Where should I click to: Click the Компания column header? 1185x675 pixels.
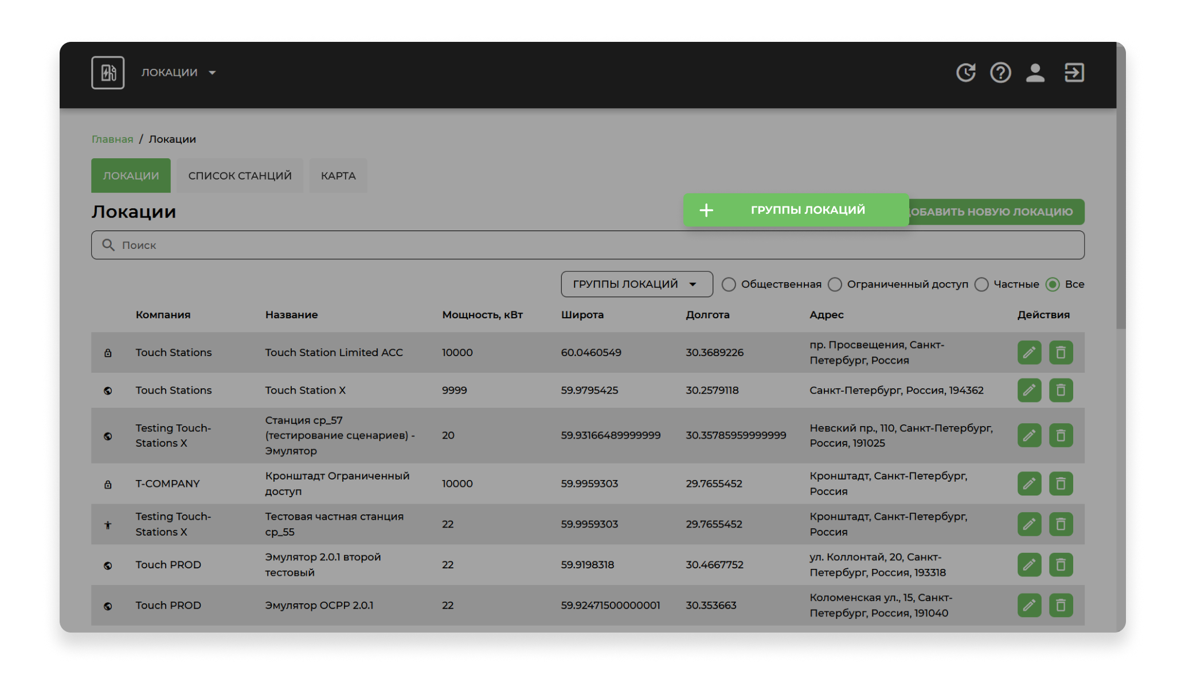tap(163, 315)
